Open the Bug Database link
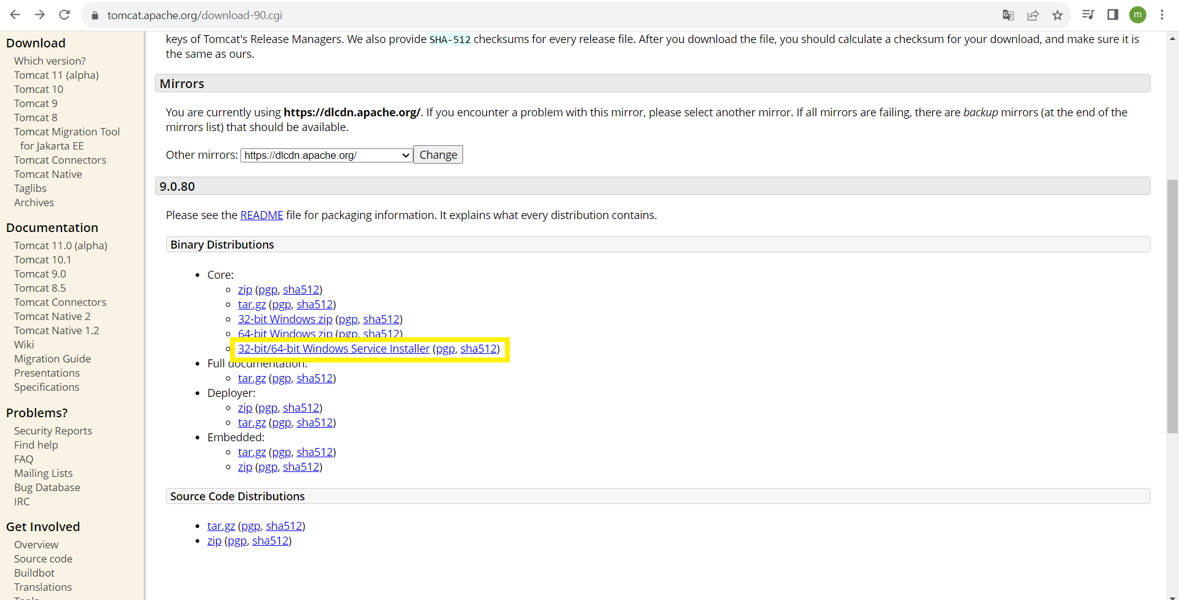 pos(47,487)
